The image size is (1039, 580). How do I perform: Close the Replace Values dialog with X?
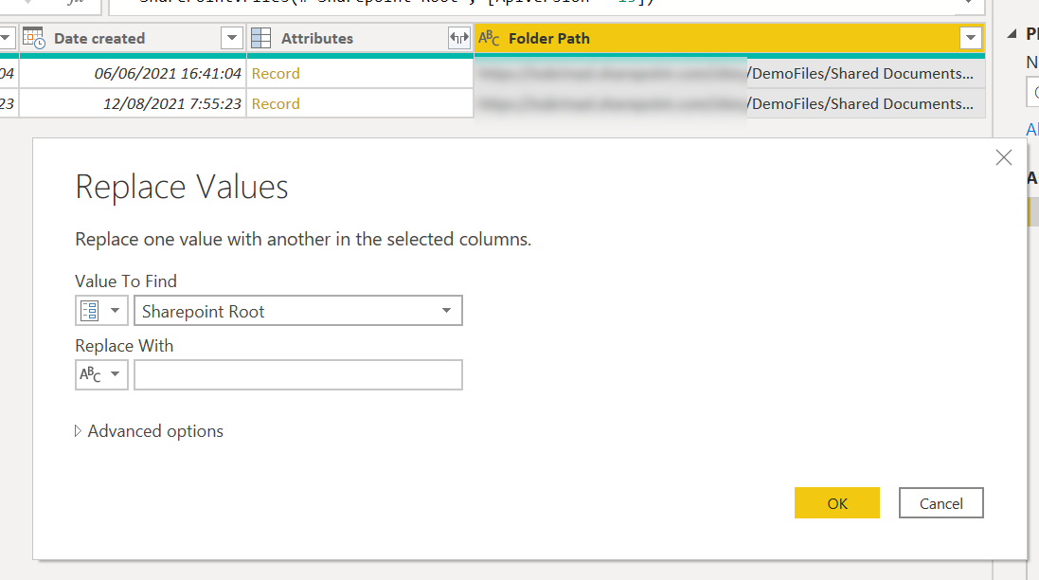point(1004,158)
